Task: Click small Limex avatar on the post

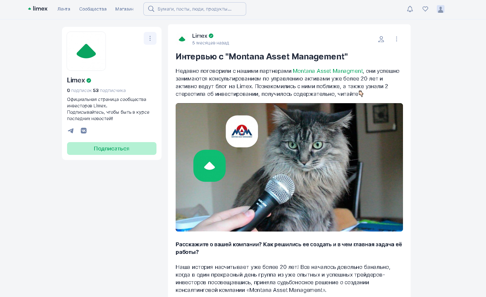Action: [x=182, y=39]
